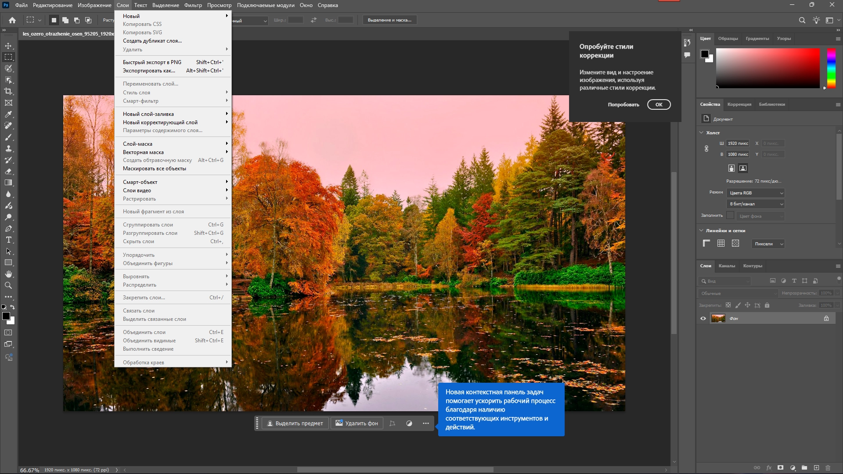
Task: Hide the Фон layer with eye icon
Action: (703, 319)
